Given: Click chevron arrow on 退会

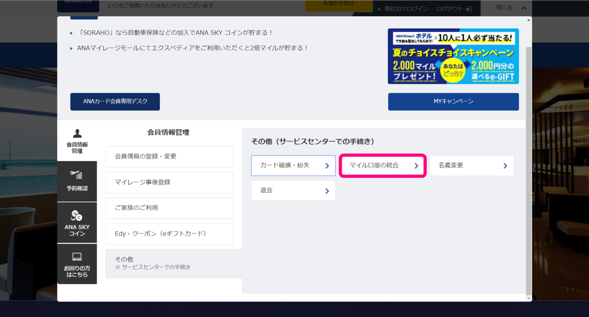Looking at the screenshot, I should pos(327,191).
